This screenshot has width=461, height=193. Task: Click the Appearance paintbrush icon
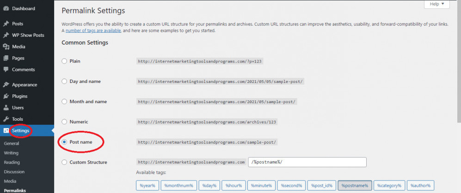coord(6,85)
